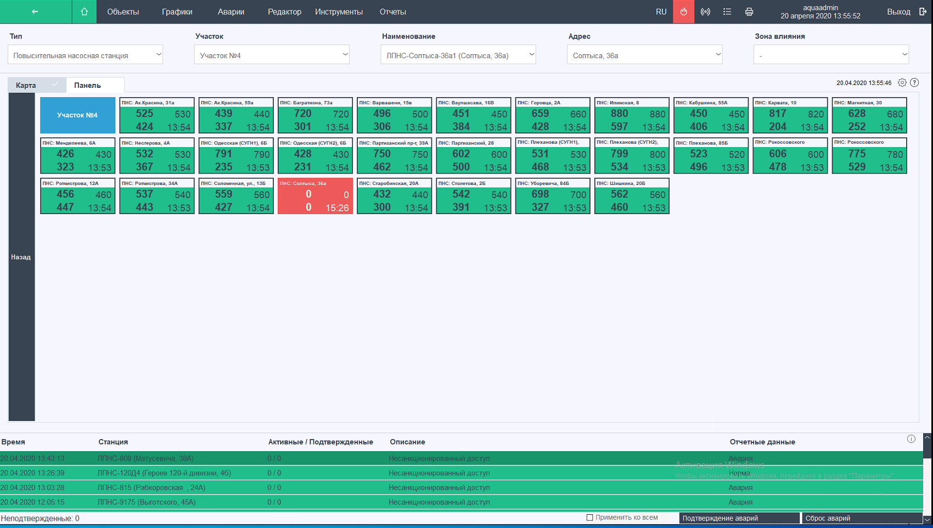This screenshot has height=528, width=933.
Task: Open the signal broadcast icon
Action: pyautogui.click(x=705, y=12)
